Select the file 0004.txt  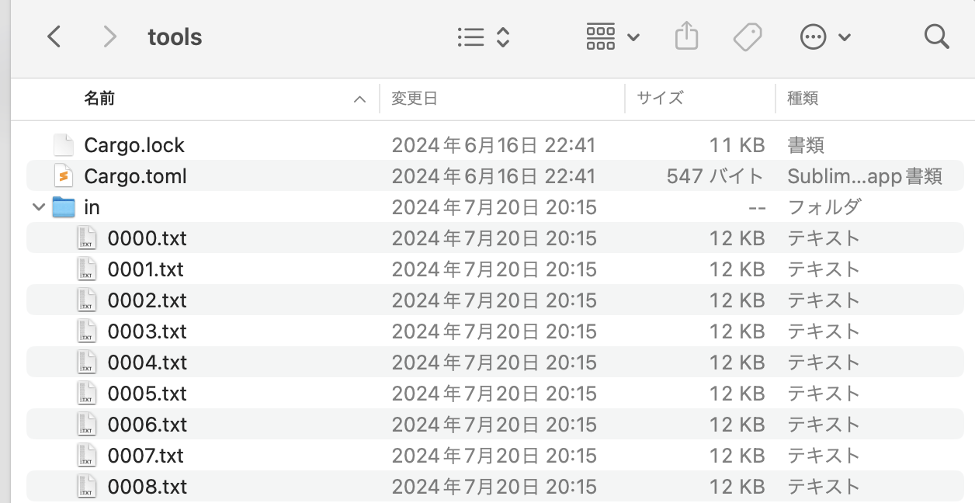pos(147,362)
